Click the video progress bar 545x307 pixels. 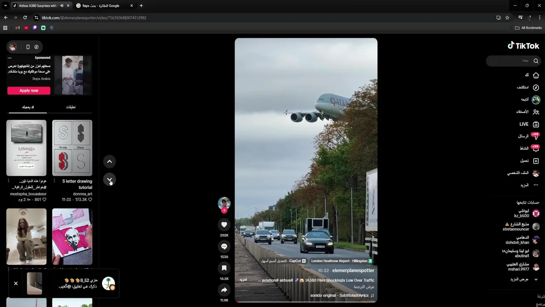pyautogui.click(x=306, y=301)
